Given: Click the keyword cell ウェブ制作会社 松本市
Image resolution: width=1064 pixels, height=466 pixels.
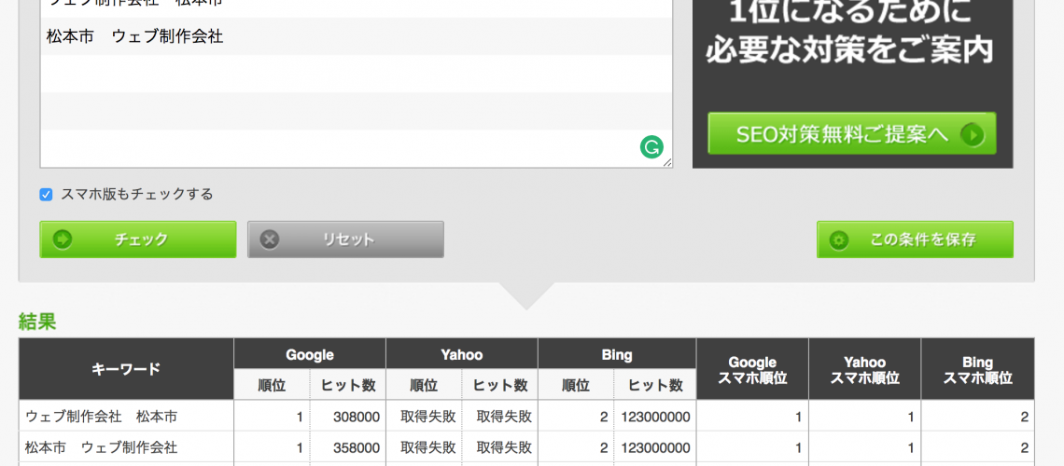Looking at the screenshot, I should pyautogui.click(x=126, y=417).
